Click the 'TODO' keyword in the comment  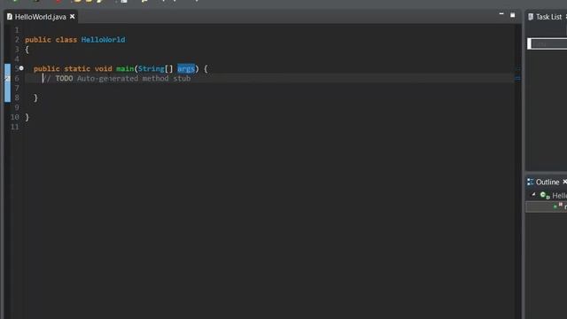[x=64, y=78]
